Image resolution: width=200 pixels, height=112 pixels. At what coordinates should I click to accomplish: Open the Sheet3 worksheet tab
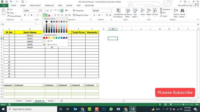coord(51,101)
